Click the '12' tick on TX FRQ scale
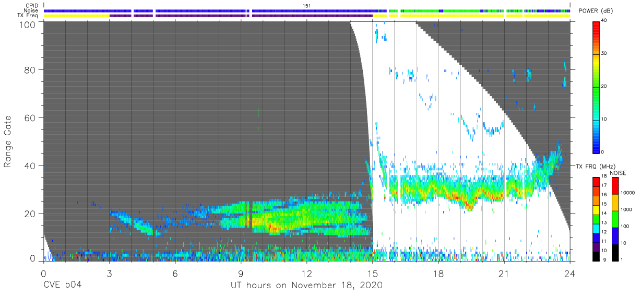The image size is (641, 296). (x=604, y=232)
